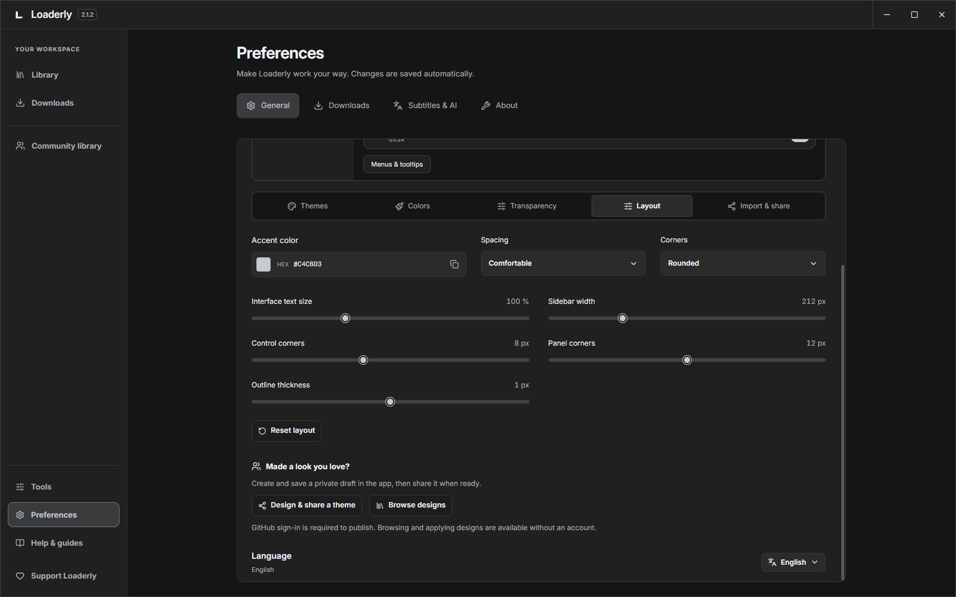Expand the Corners dropdown set to Rounded
This screenshot has width=956, height=597.
click(x=743, y=263)
